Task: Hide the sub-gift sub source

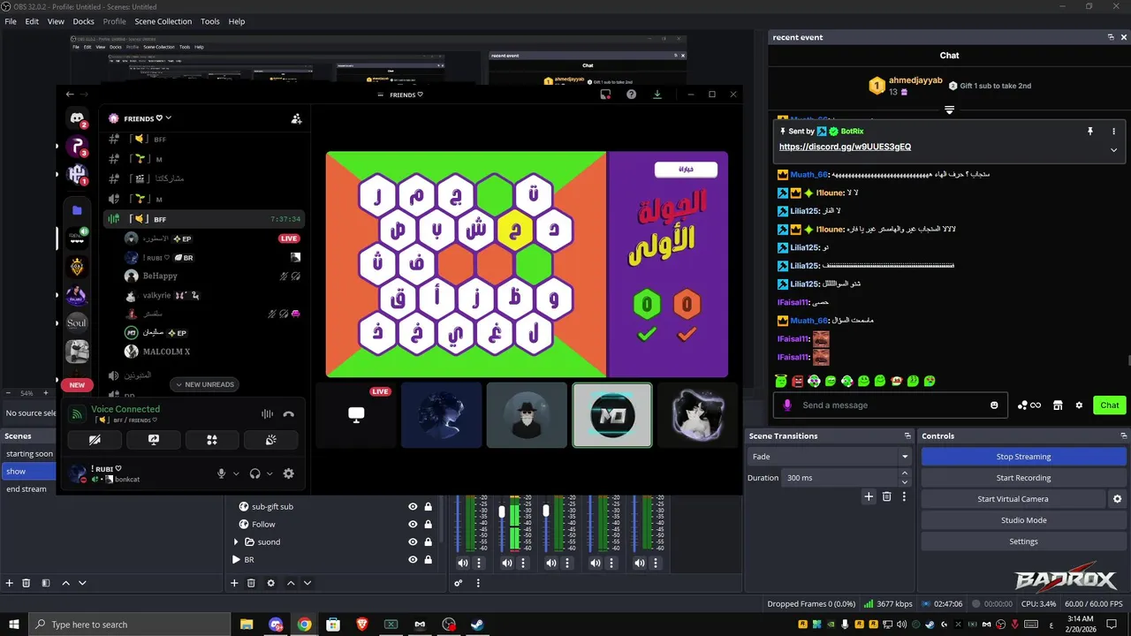Action: (413, 507)
